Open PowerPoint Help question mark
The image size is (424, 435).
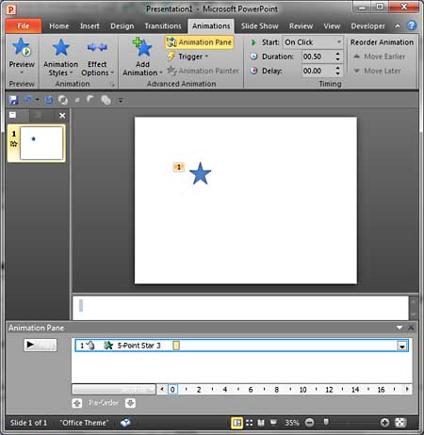pos(412,25)
